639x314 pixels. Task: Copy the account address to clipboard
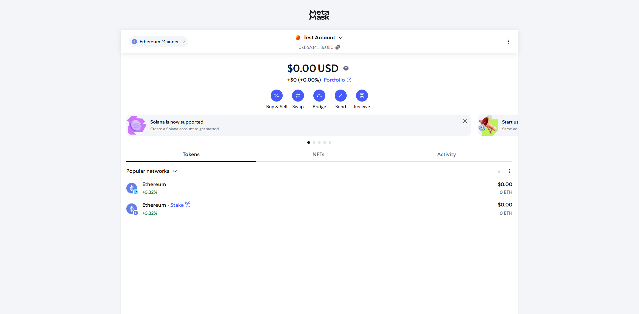338,47
